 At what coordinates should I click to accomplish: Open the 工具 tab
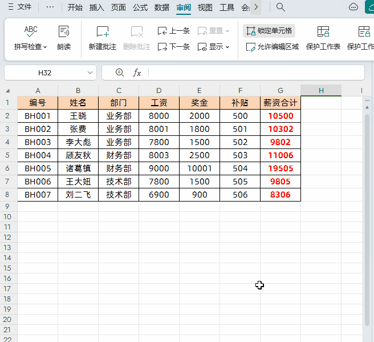pyautogui.click(x=226, y=7)
